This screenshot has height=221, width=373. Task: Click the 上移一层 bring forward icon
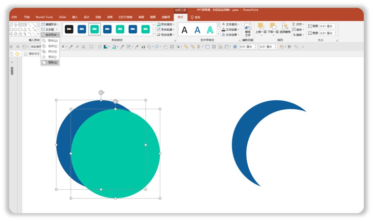(x=261, y=29)
